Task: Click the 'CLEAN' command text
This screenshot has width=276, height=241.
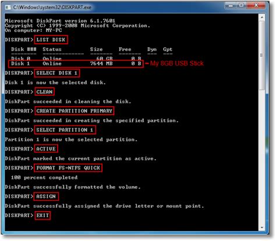Action: (44, 92)
